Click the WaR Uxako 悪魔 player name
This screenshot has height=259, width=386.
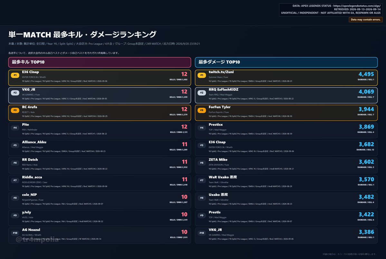pos(223,177)
